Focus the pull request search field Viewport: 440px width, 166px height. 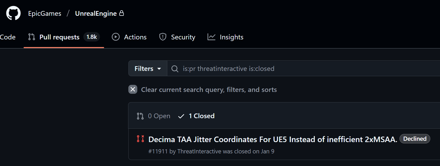coord(304,69)
